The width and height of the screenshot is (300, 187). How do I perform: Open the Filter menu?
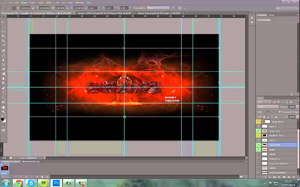57,3
